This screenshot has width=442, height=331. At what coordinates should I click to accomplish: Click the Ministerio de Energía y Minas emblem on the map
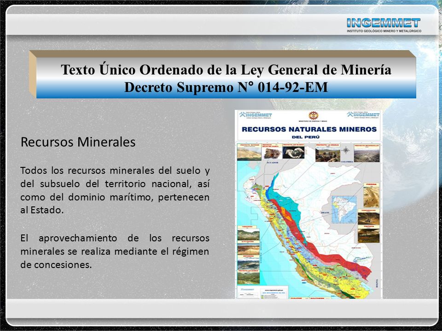(x=313, y=115)
